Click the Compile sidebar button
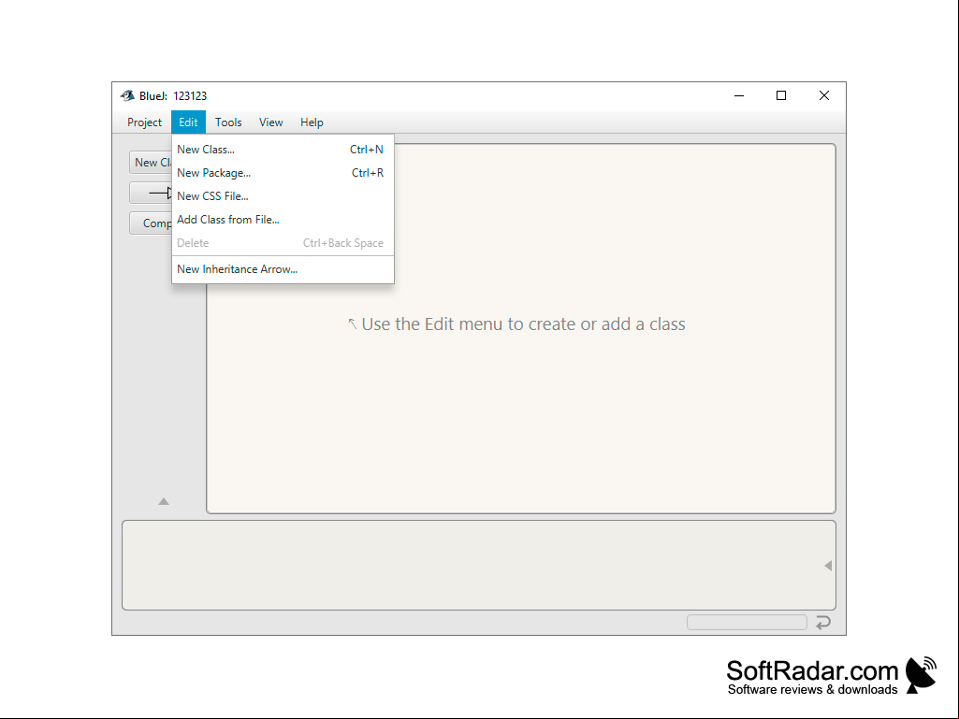This screenshot has width=959, height=719. [151, 223]
